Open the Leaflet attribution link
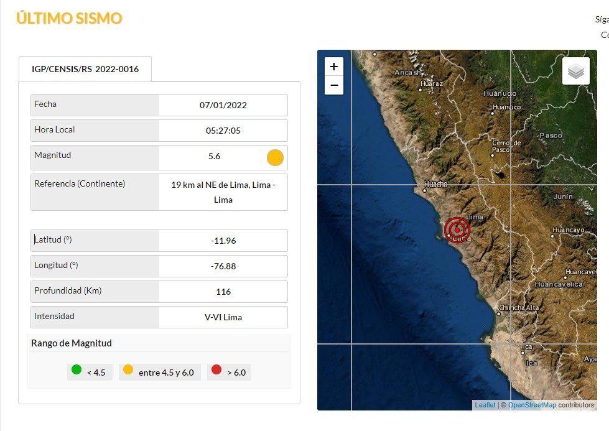Viewport: 609px width, 431px height. click(x=485, y=405)
